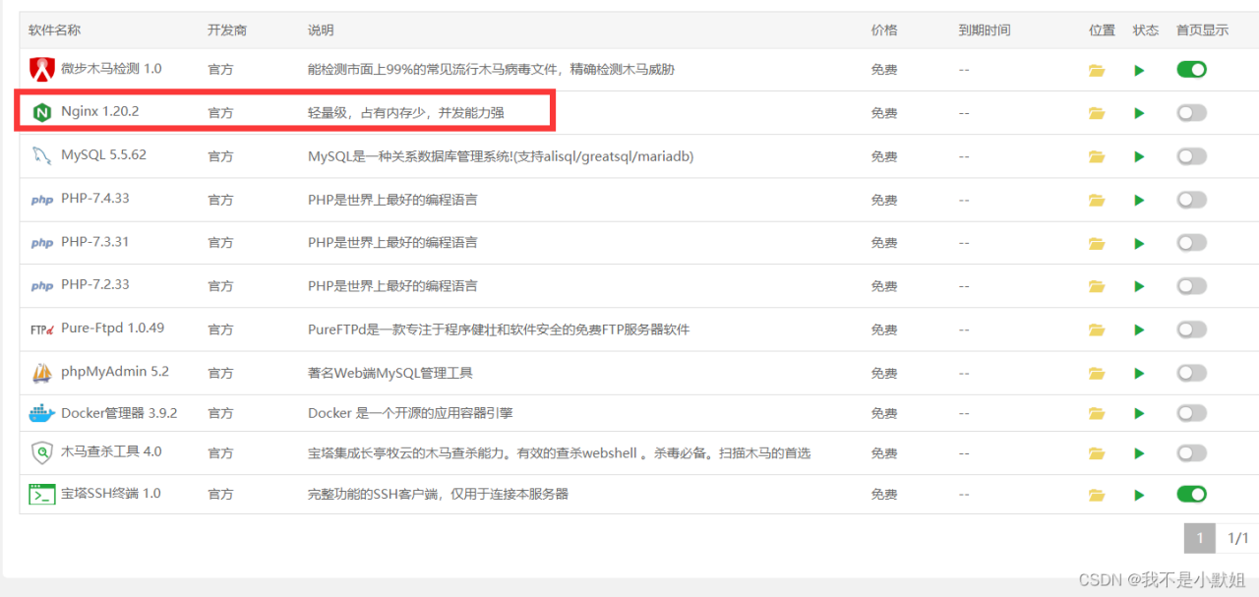
Task: Click the PHP-7.4.33 icon
Action: 41,199
